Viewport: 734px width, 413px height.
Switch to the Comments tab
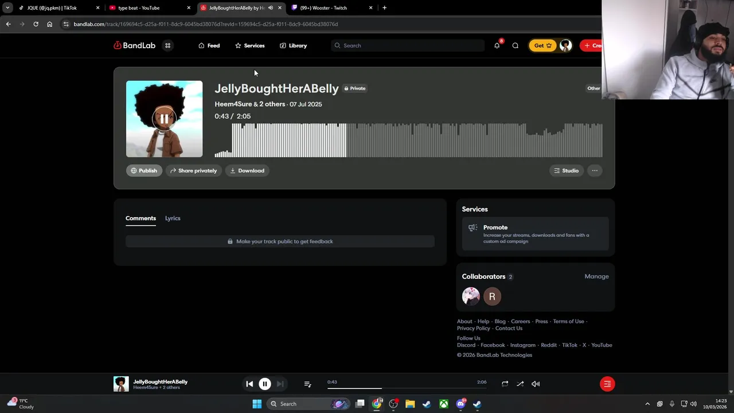140,218
